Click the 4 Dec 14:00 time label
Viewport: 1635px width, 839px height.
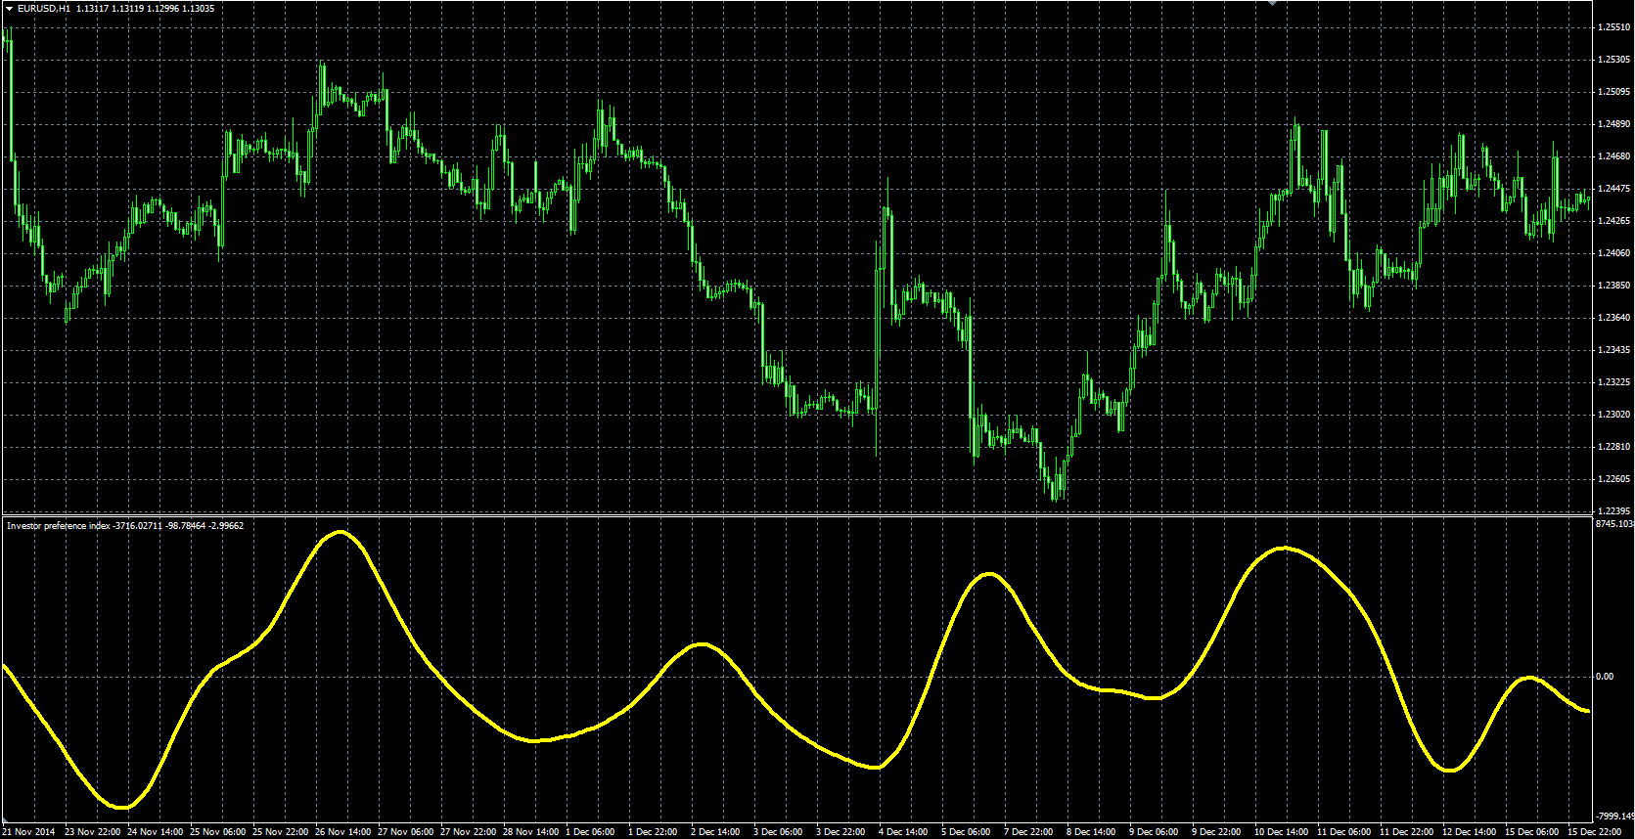pyautogui.click(x=904, y=832)
